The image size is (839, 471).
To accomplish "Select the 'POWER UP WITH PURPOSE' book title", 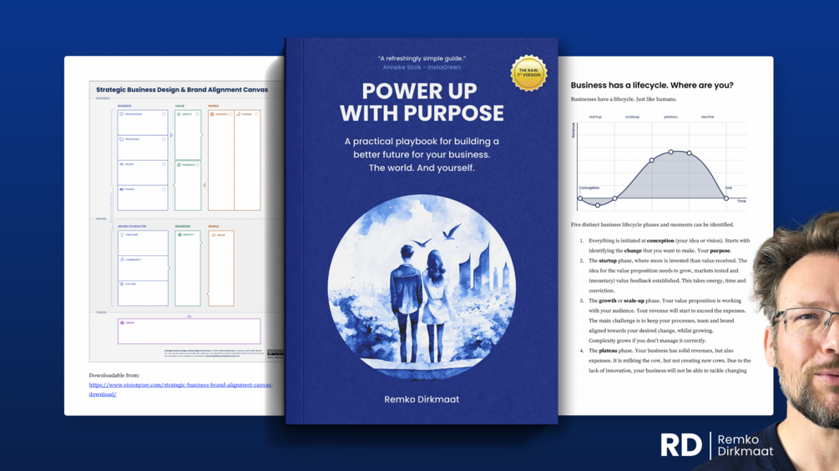I will coord(421,102).
